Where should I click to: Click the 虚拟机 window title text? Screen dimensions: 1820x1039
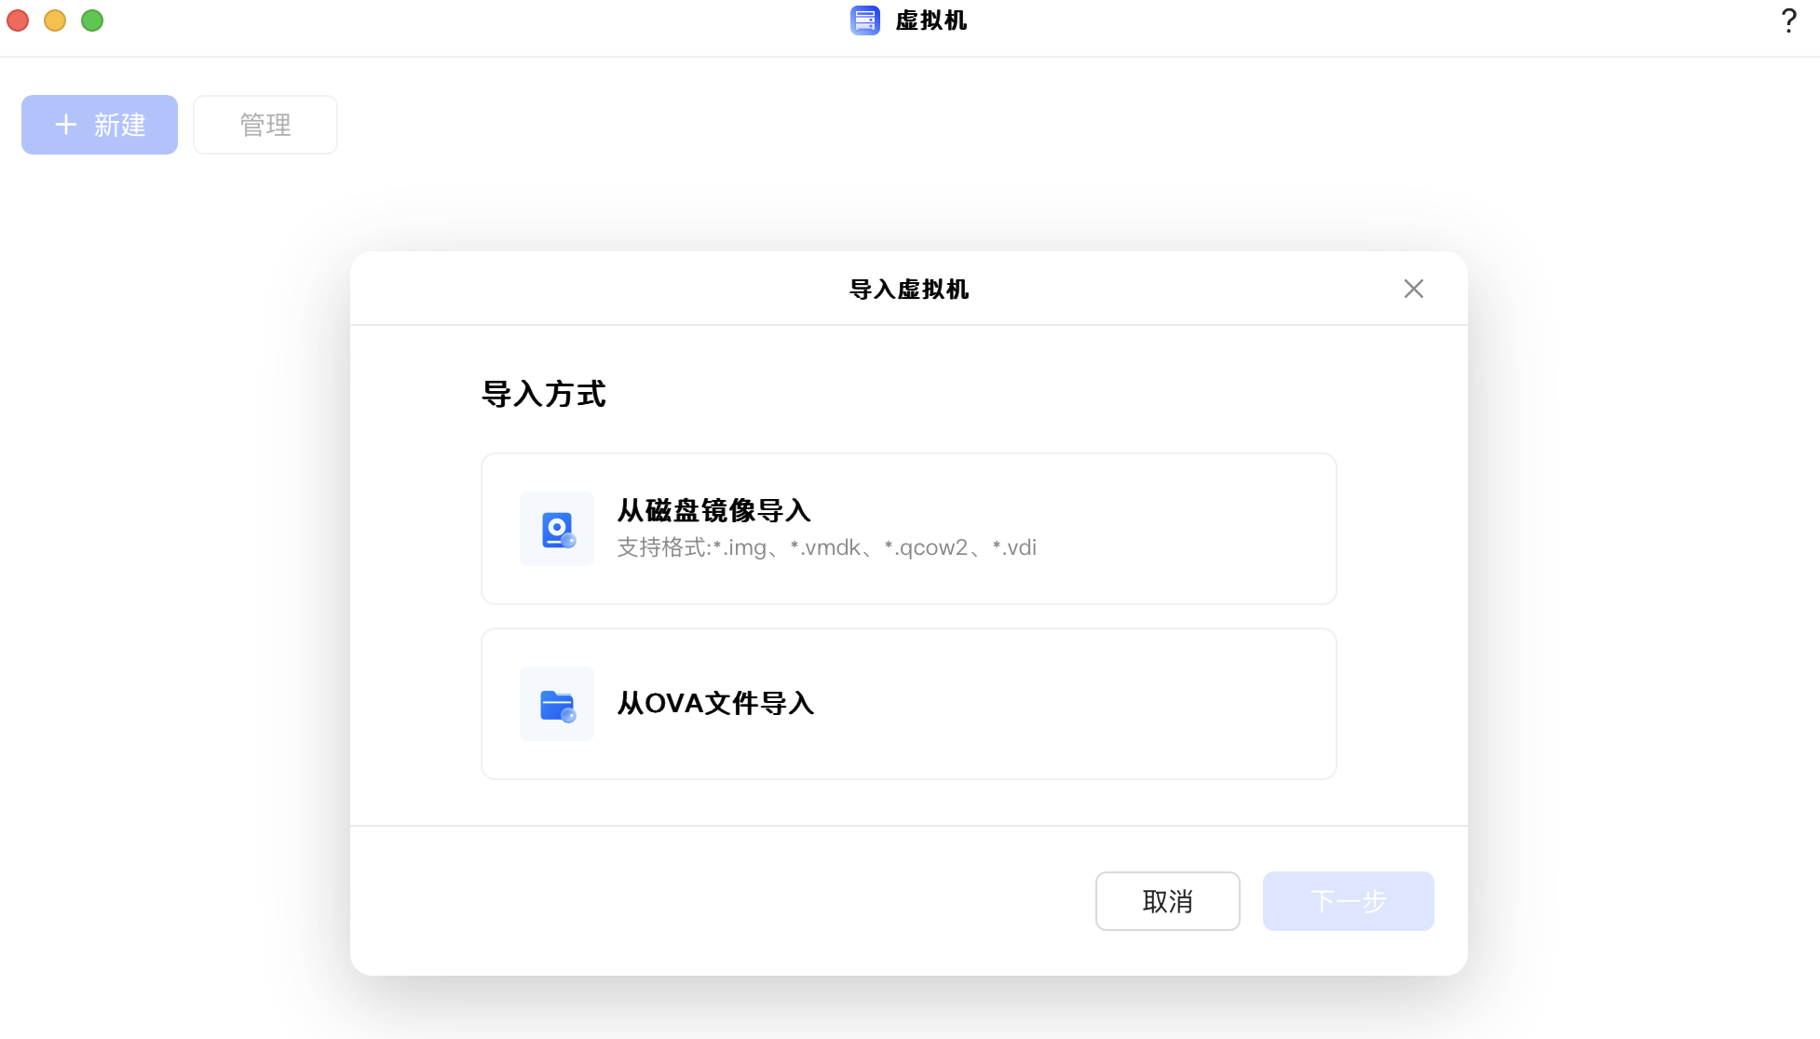pos(931,20)
